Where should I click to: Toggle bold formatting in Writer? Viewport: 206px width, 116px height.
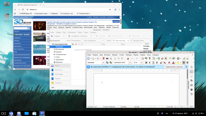(x=146, y=63)
